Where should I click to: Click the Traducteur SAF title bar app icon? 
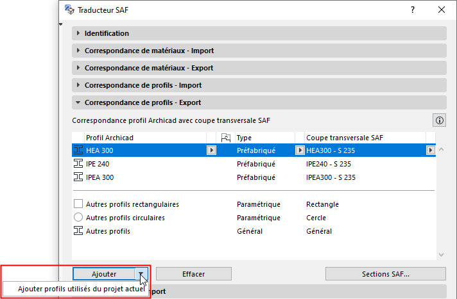click(x=69, y=10)
